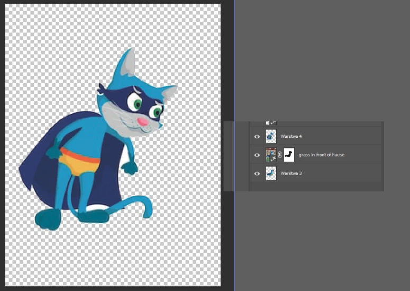Toggle the mask link chain icon

tap(280, 155)
